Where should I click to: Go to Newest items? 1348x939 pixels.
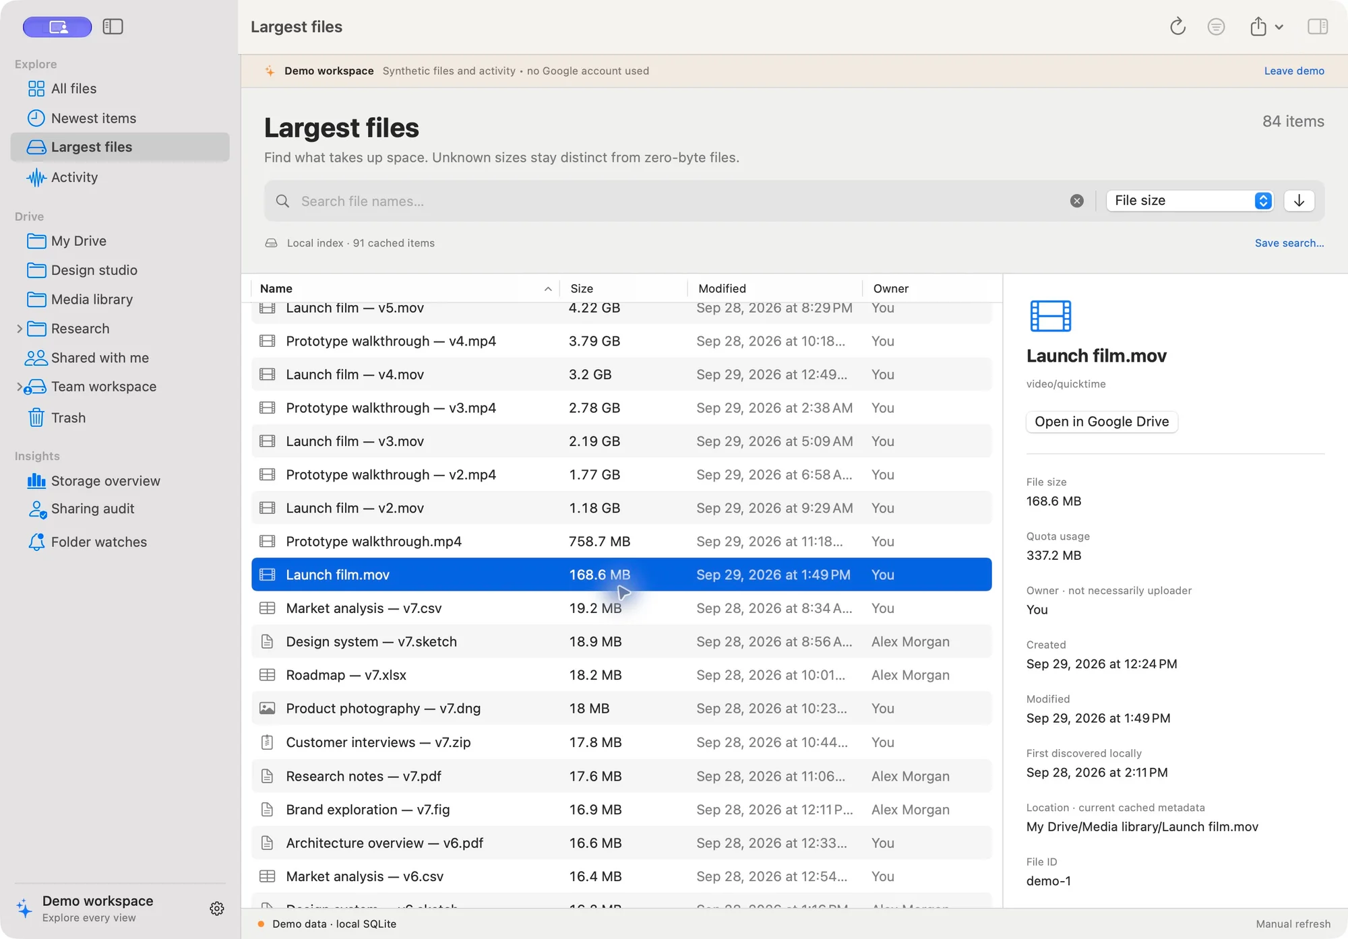coord(120,119)
